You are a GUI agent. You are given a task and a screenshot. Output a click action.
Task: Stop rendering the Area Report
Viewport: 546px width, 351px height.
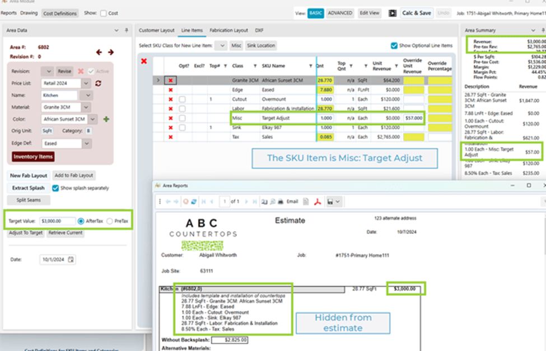click(x=186, y=202)
